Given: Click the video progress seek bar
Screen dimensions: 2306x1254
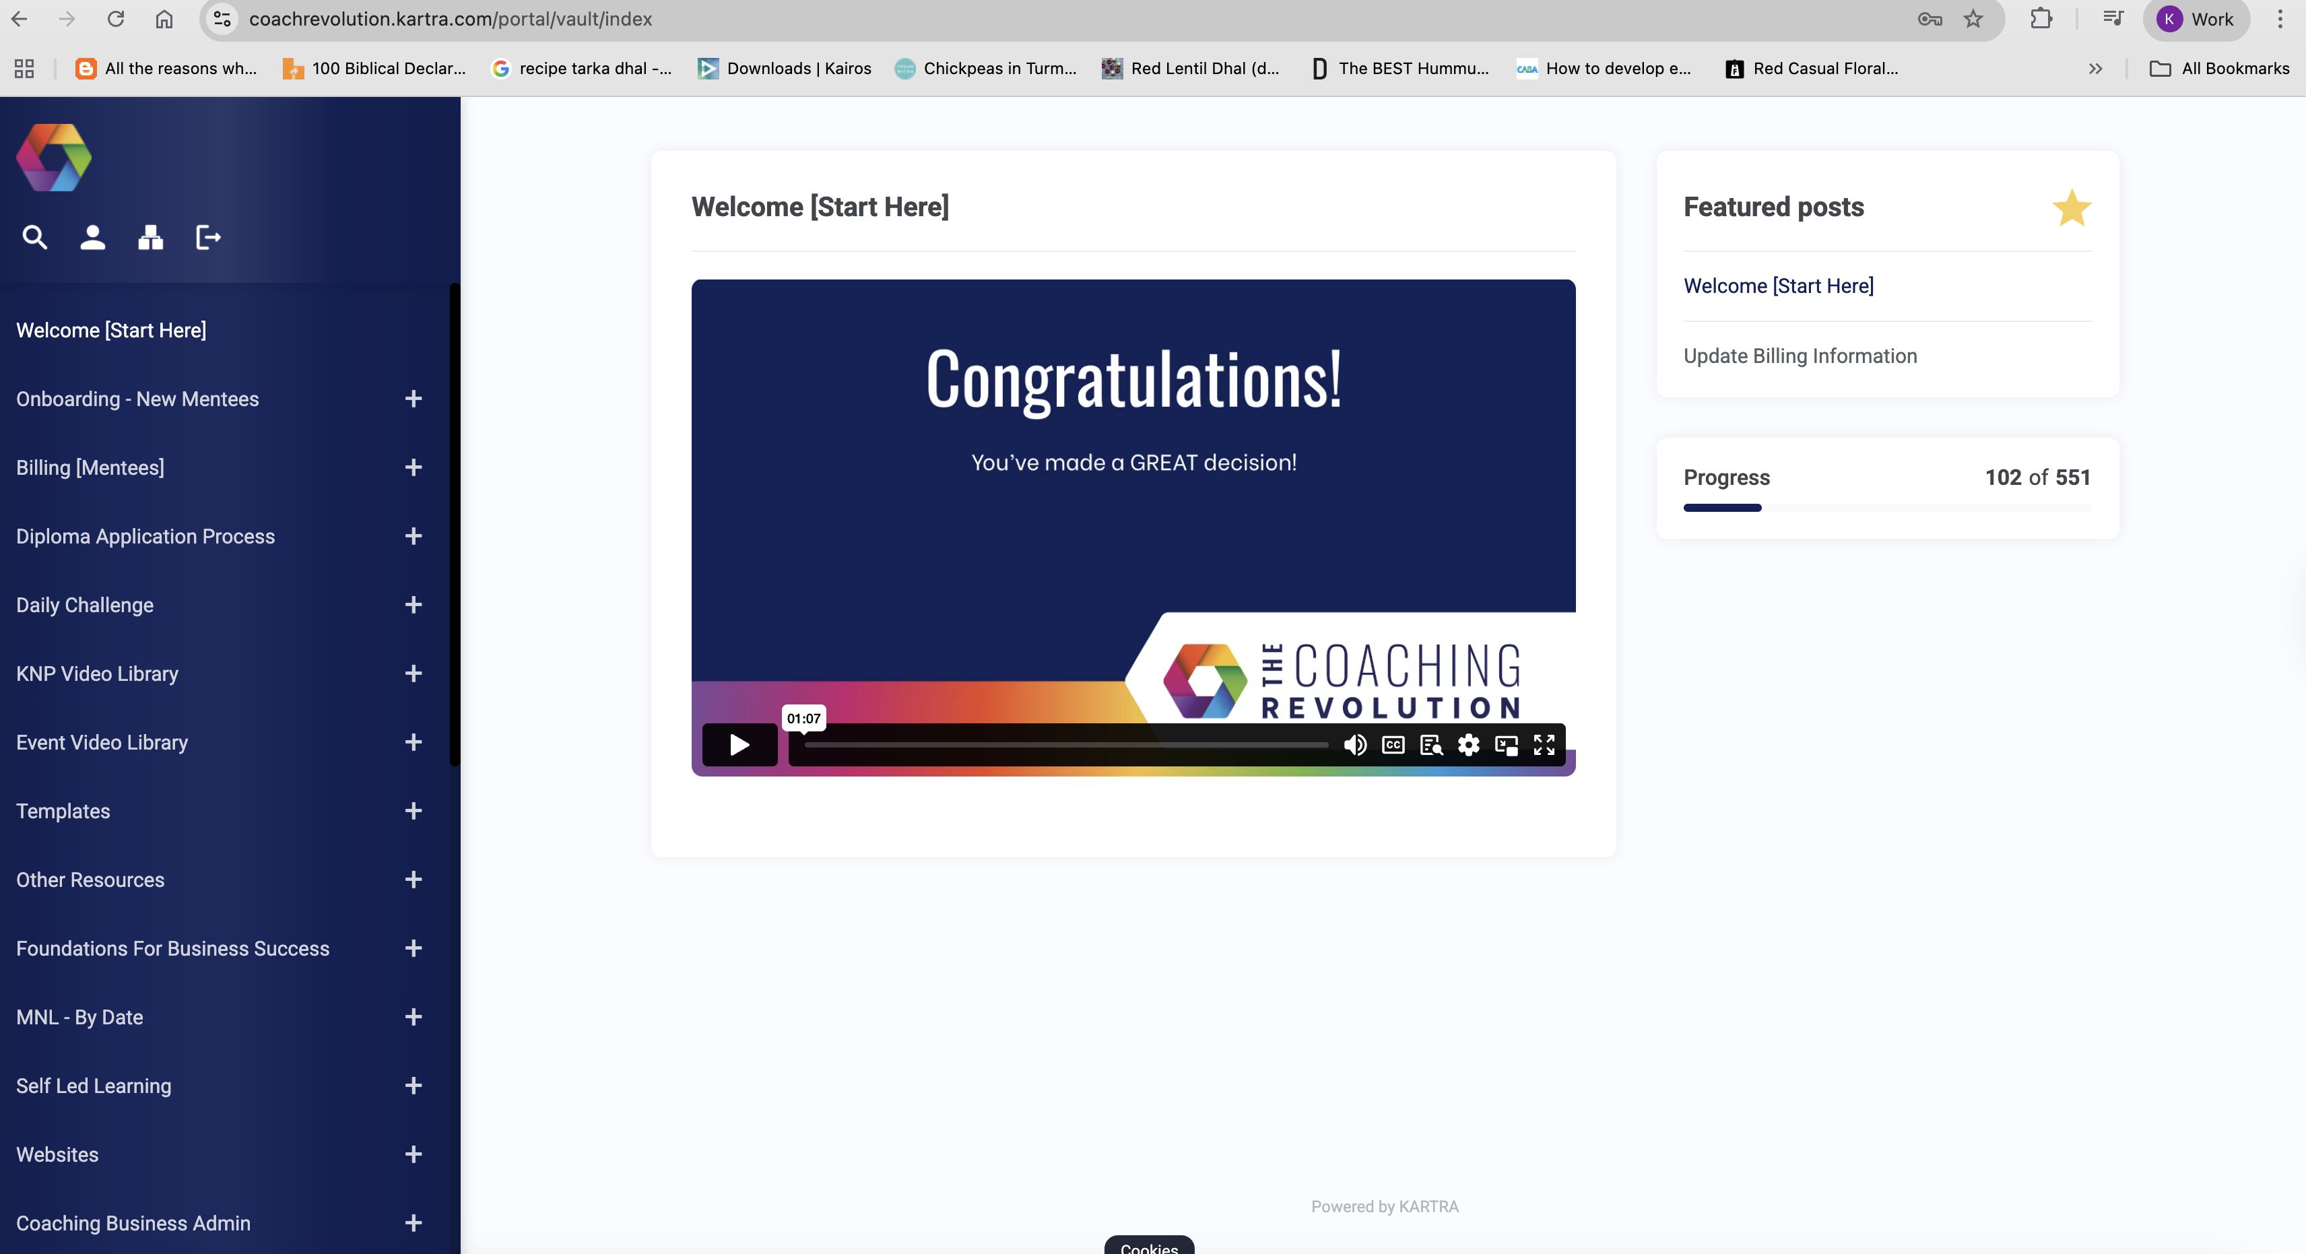Looking at the screenshot, I should 1065,745.
